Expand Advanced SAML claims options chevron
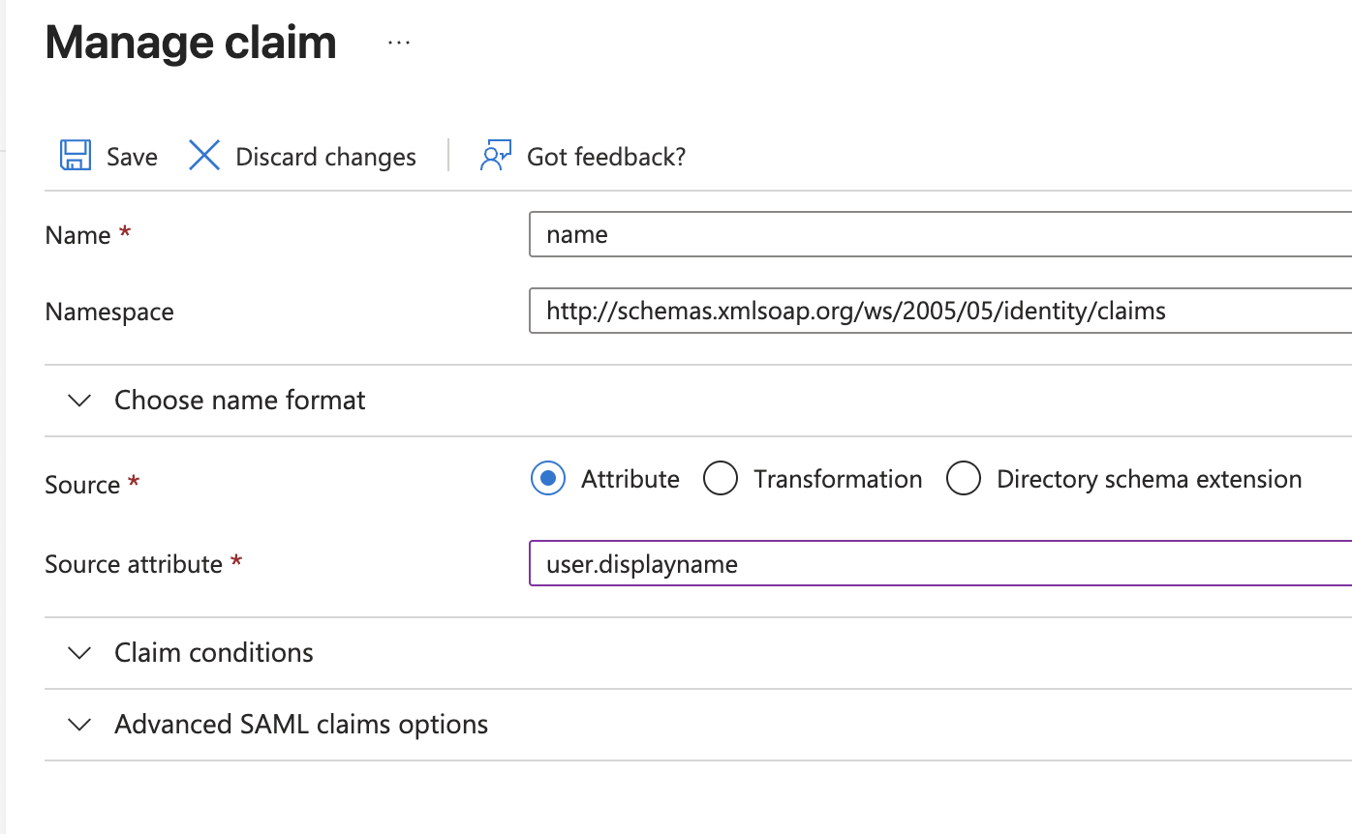Screen dimensions: 1352x834 81,725
